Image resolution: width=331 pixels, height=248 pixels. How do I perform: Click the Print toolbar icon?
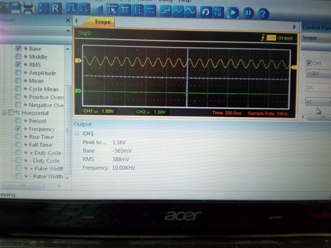29,8
